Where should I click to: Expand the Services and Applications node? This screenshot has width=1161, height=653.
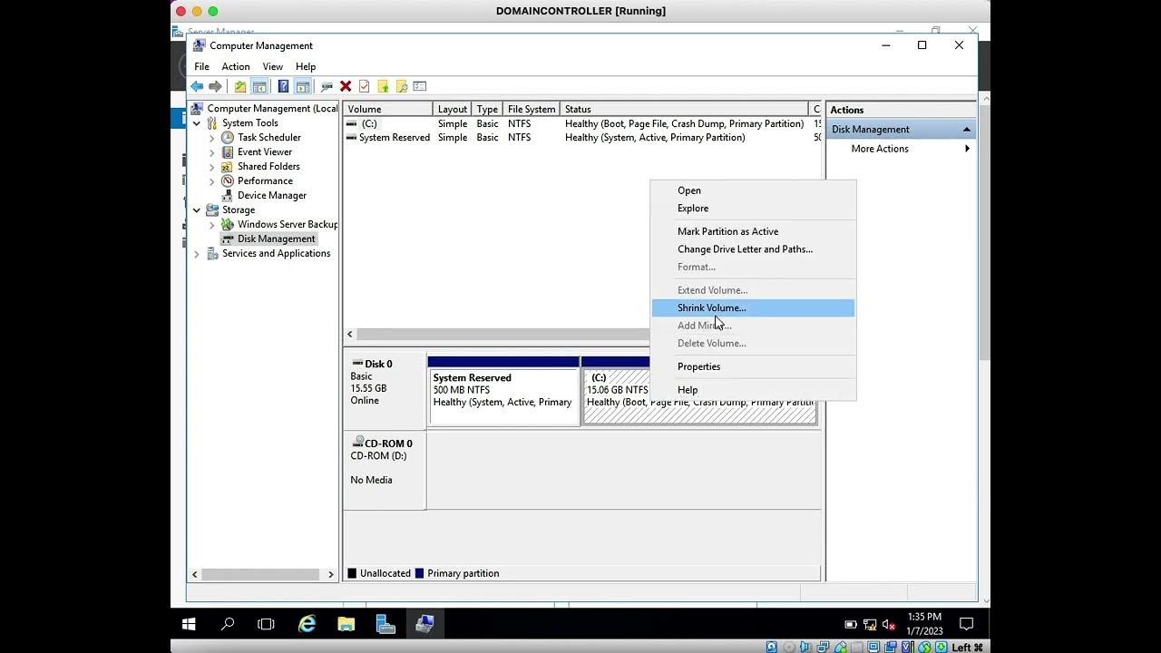(x=197, y=254)
